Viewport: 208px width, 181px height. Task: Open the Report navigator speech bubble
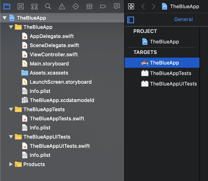pos(117,6)
